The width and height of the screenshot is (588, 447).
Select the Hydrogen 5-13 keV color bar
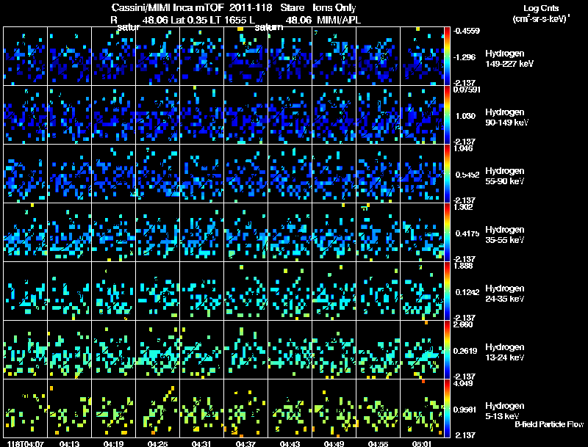[x=448, y=409]
